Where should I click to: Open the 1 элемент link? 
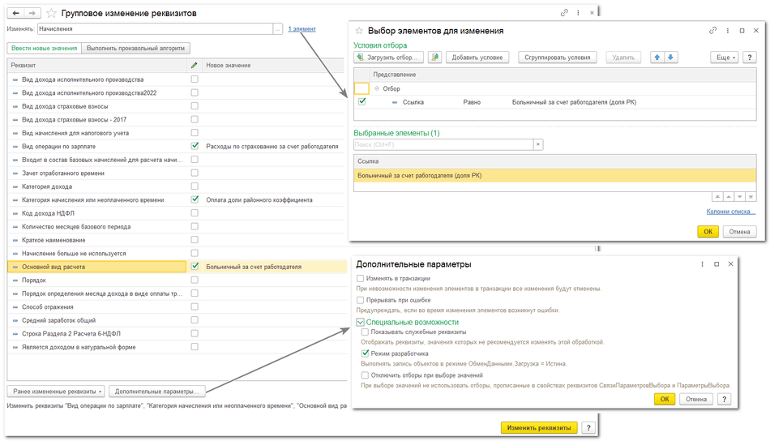(302, 29)
